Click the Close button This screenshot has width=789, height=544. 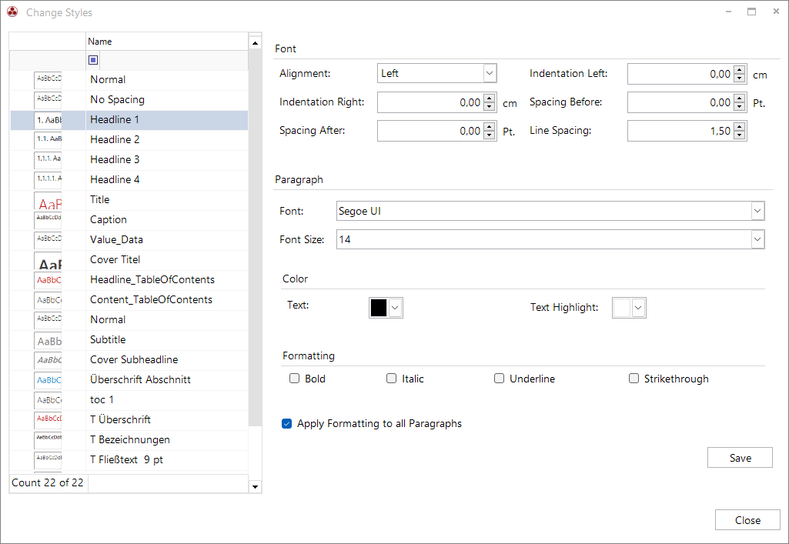click(747, 520)
